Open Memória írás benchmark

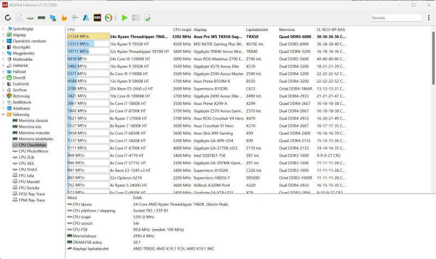pyautogui.click(x=30, y=127)
